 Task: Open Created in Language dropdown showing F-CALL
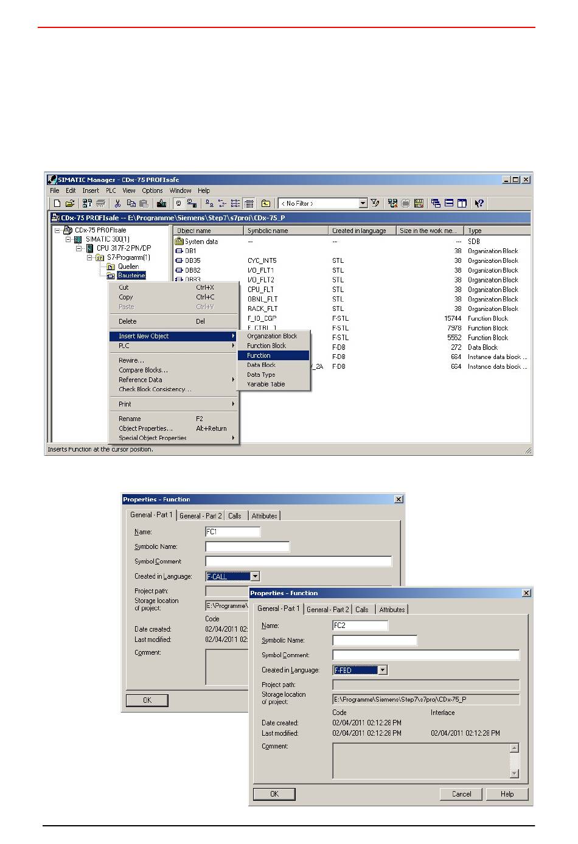[x=256, y=576]
